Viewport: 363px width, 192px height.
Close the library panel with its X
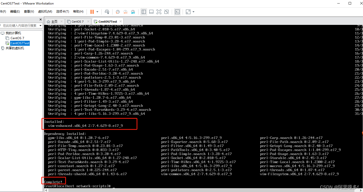pyautogui.click(x=40, y=19)
